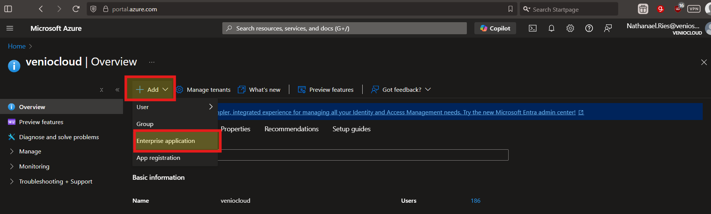Switch to the Setup guides tab
Screen dimensions: 711x214
(x=351, y=129)
